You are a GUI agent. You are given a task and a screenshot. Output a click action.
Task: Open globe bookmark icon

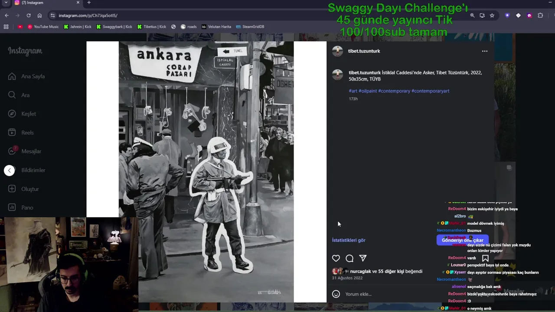(173, 26)
